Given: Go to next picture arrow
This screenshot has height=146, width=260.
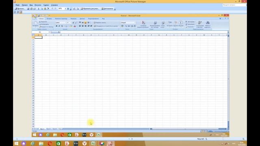Looking at the screenshot, I should coord(132,139).
